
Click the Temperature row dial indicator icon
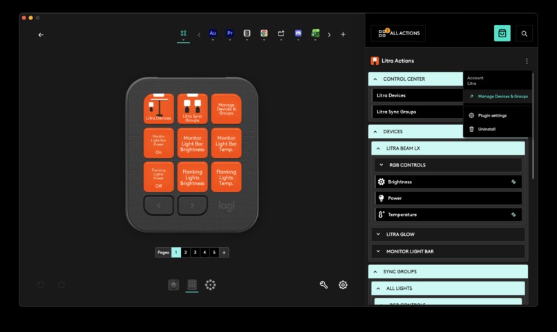[x=513, y=214]
